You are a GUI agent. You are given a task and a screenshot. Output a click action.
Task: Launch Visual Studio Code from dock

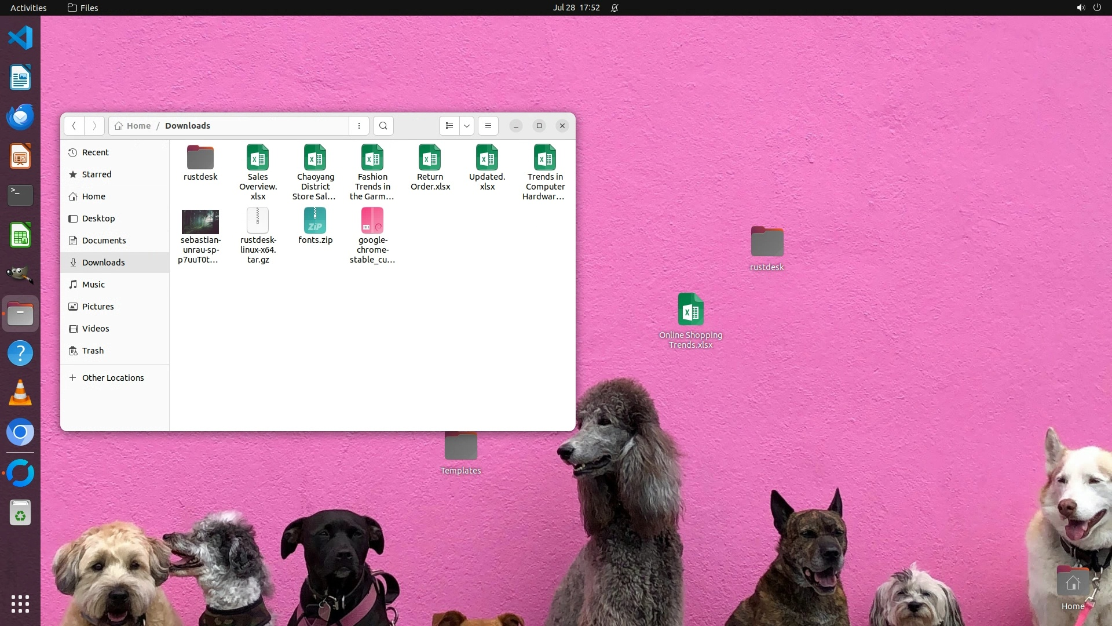coord(20,38)
